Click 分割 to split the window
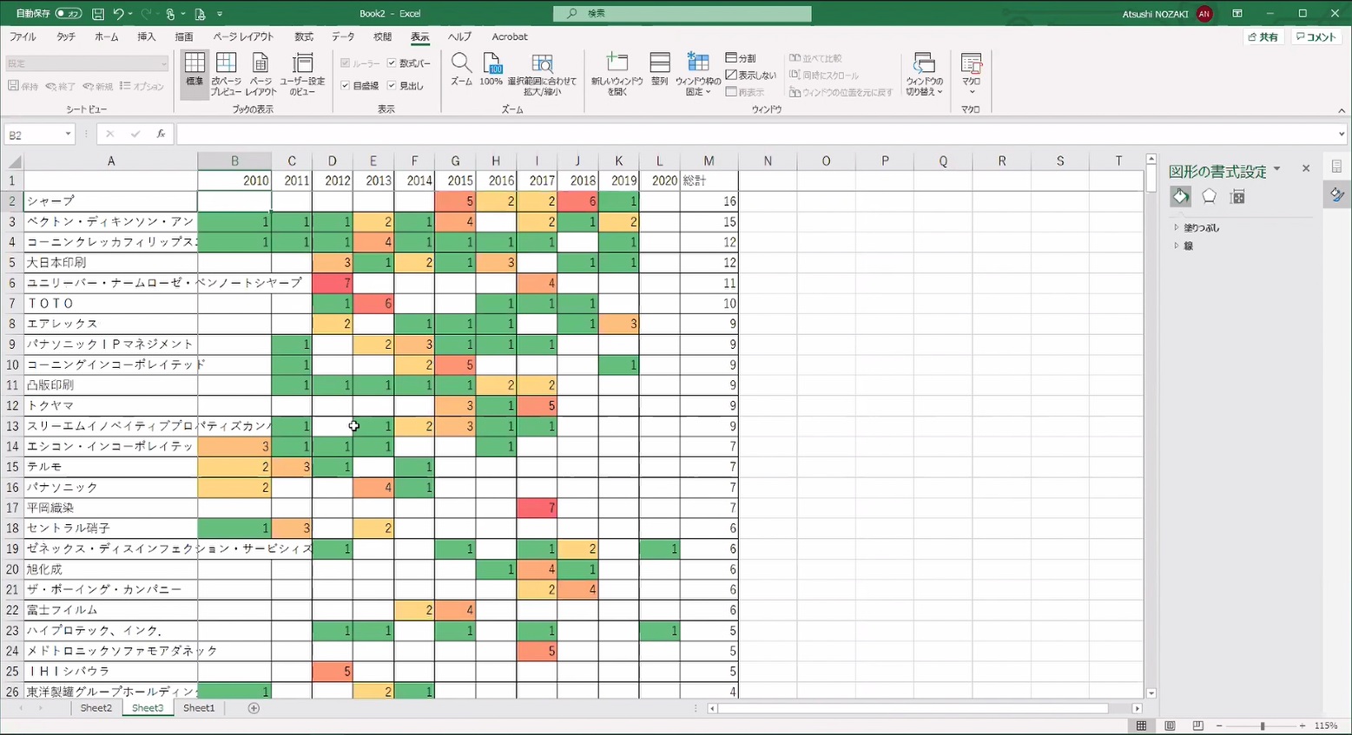The image size is (1352, 735). (x=741, y=58)
